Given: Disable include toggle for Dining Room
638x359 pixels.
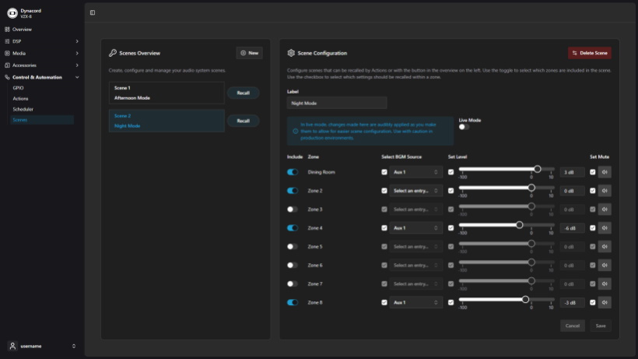Looking at the screenshot, I should [x=293, y=172].
